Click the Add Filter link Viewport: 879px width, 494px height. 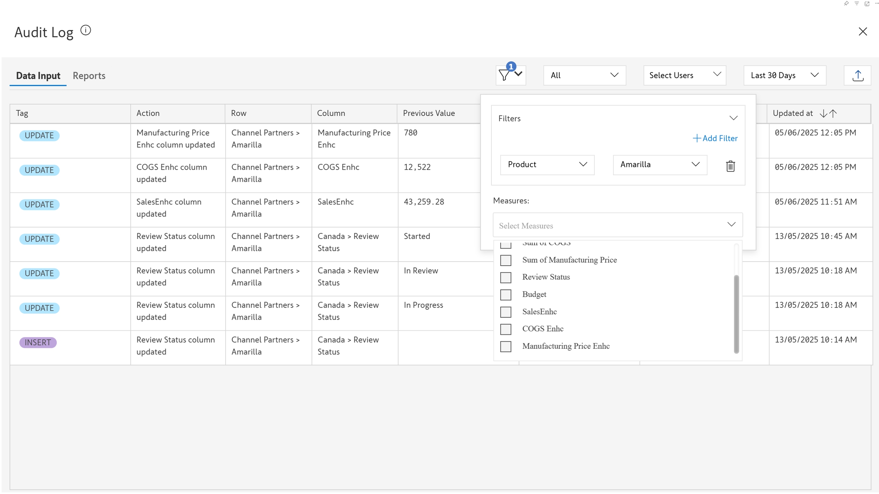point(715,138)
